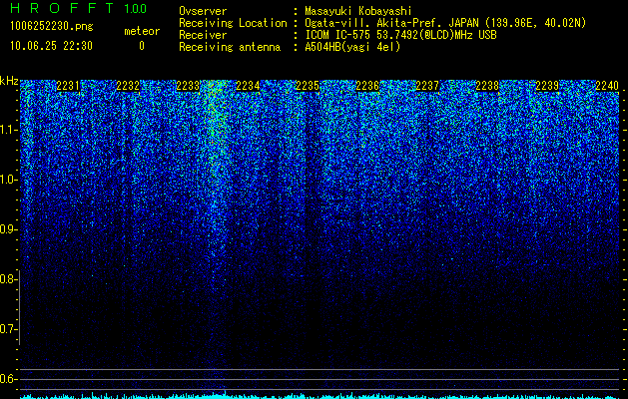
Task: Click the 2237 time marker
Action: pos(427,86)
